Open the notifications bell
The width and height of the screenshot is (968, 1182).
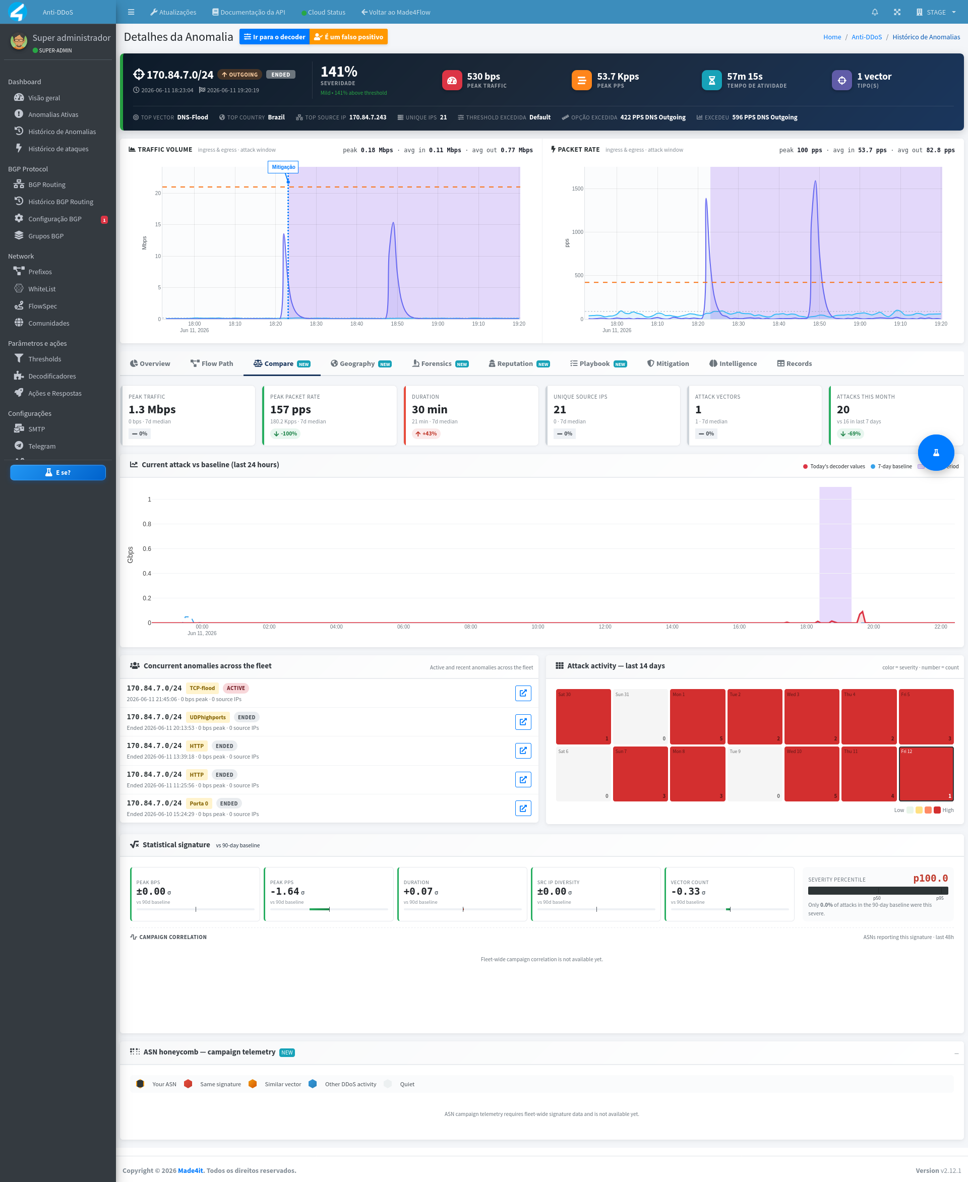click(874, 12)
